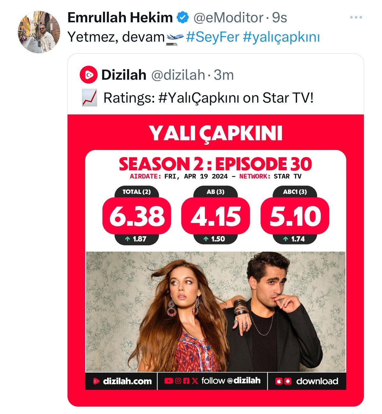This screenshot has height=414, width=382.
Task: Click the X logo icon in banner
Action: tap(195, 381)
